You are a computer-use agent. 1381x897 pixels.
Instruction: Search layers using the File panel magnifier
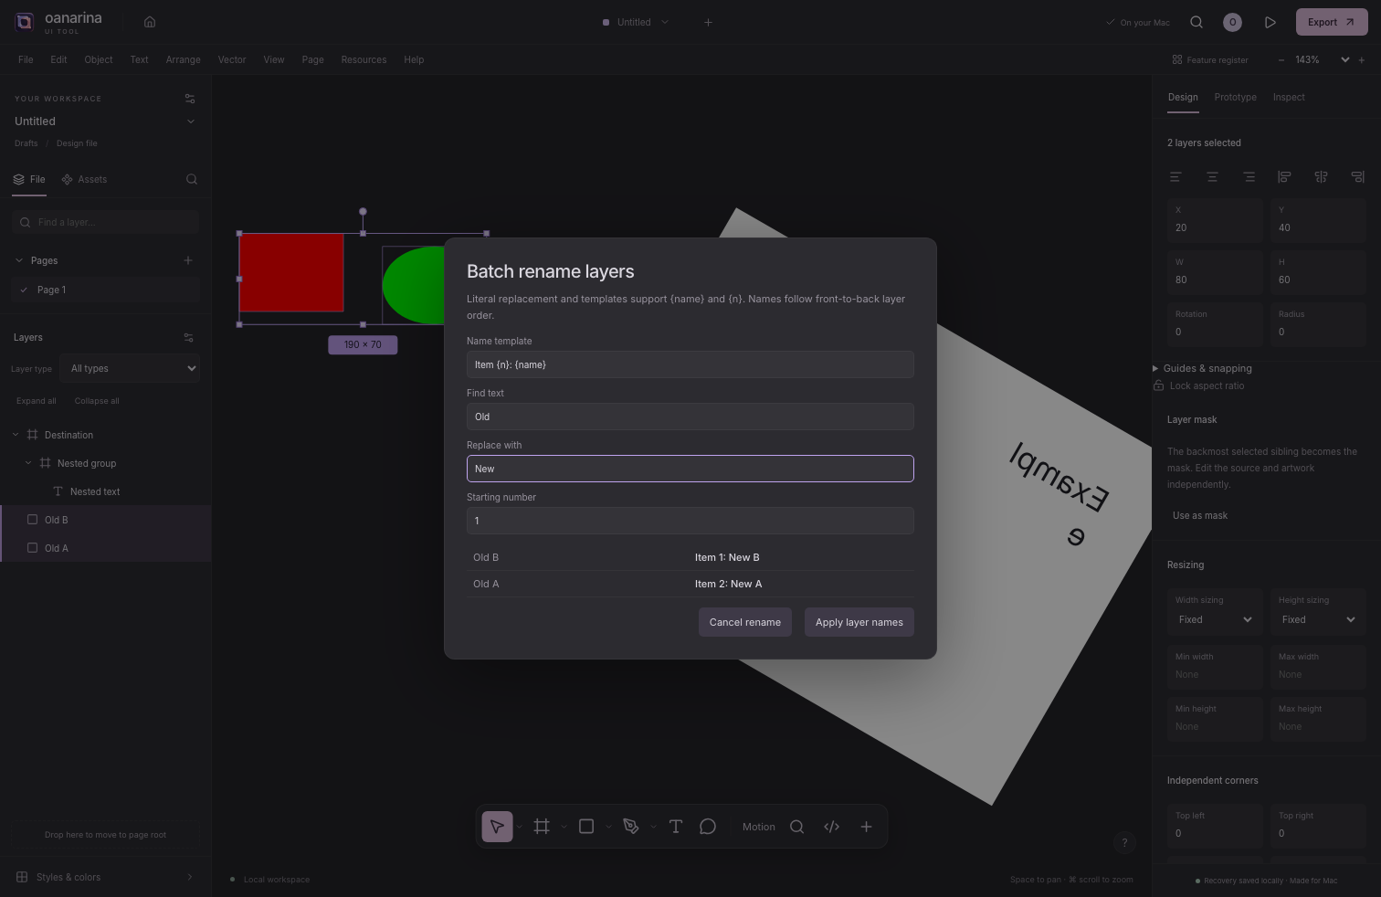pyautogui.click(x=192, y=179)
